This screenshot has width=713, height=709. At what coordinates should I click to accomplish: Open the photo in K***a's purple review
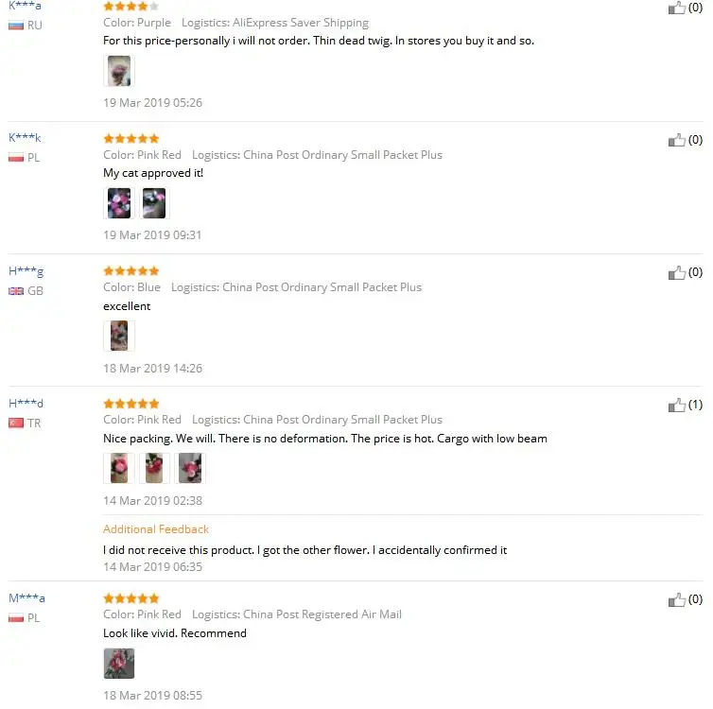(x=119, y=71)
